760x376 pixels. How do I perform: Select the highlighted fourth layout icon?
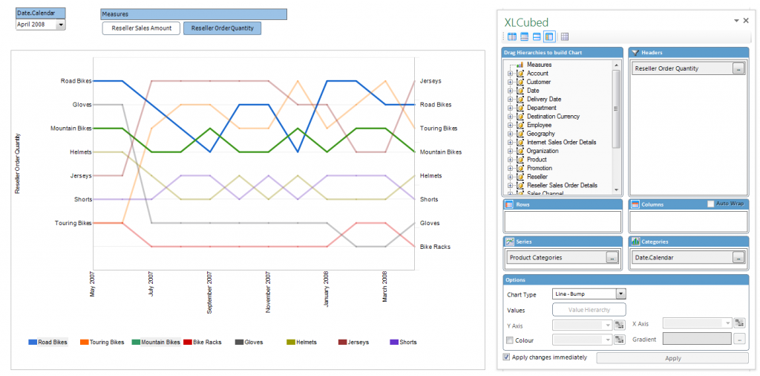548,36
